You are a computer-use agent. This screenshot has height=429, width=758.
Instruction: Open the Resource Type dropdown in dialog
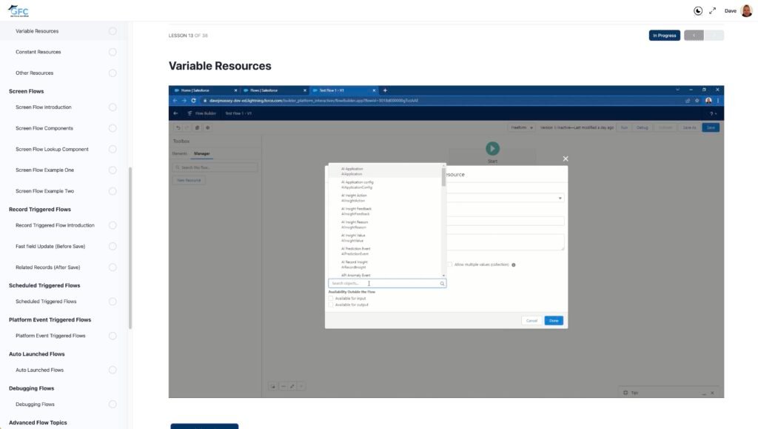tap(505, 198)
